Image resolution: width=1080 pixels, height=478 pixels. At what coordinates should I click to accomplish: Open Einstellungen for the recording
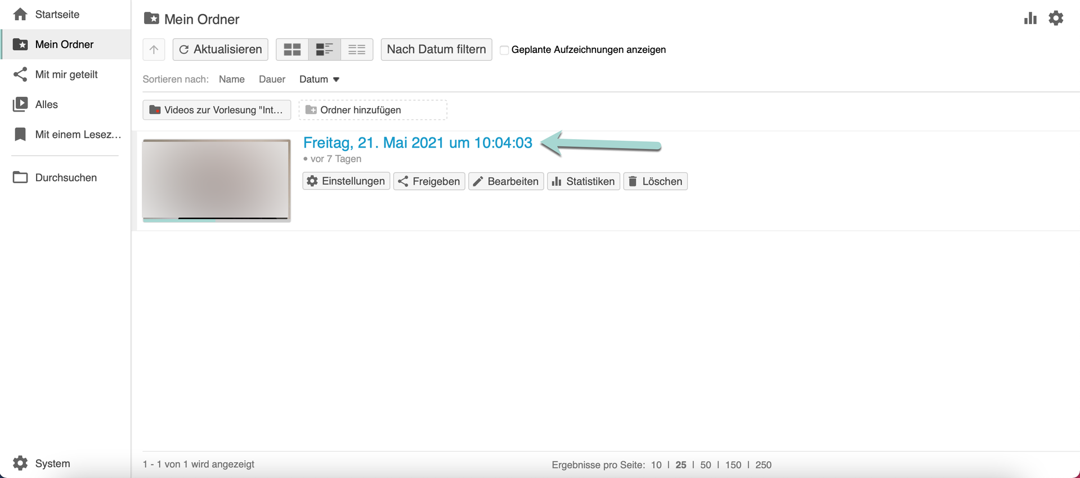click(x=346, y=181)
